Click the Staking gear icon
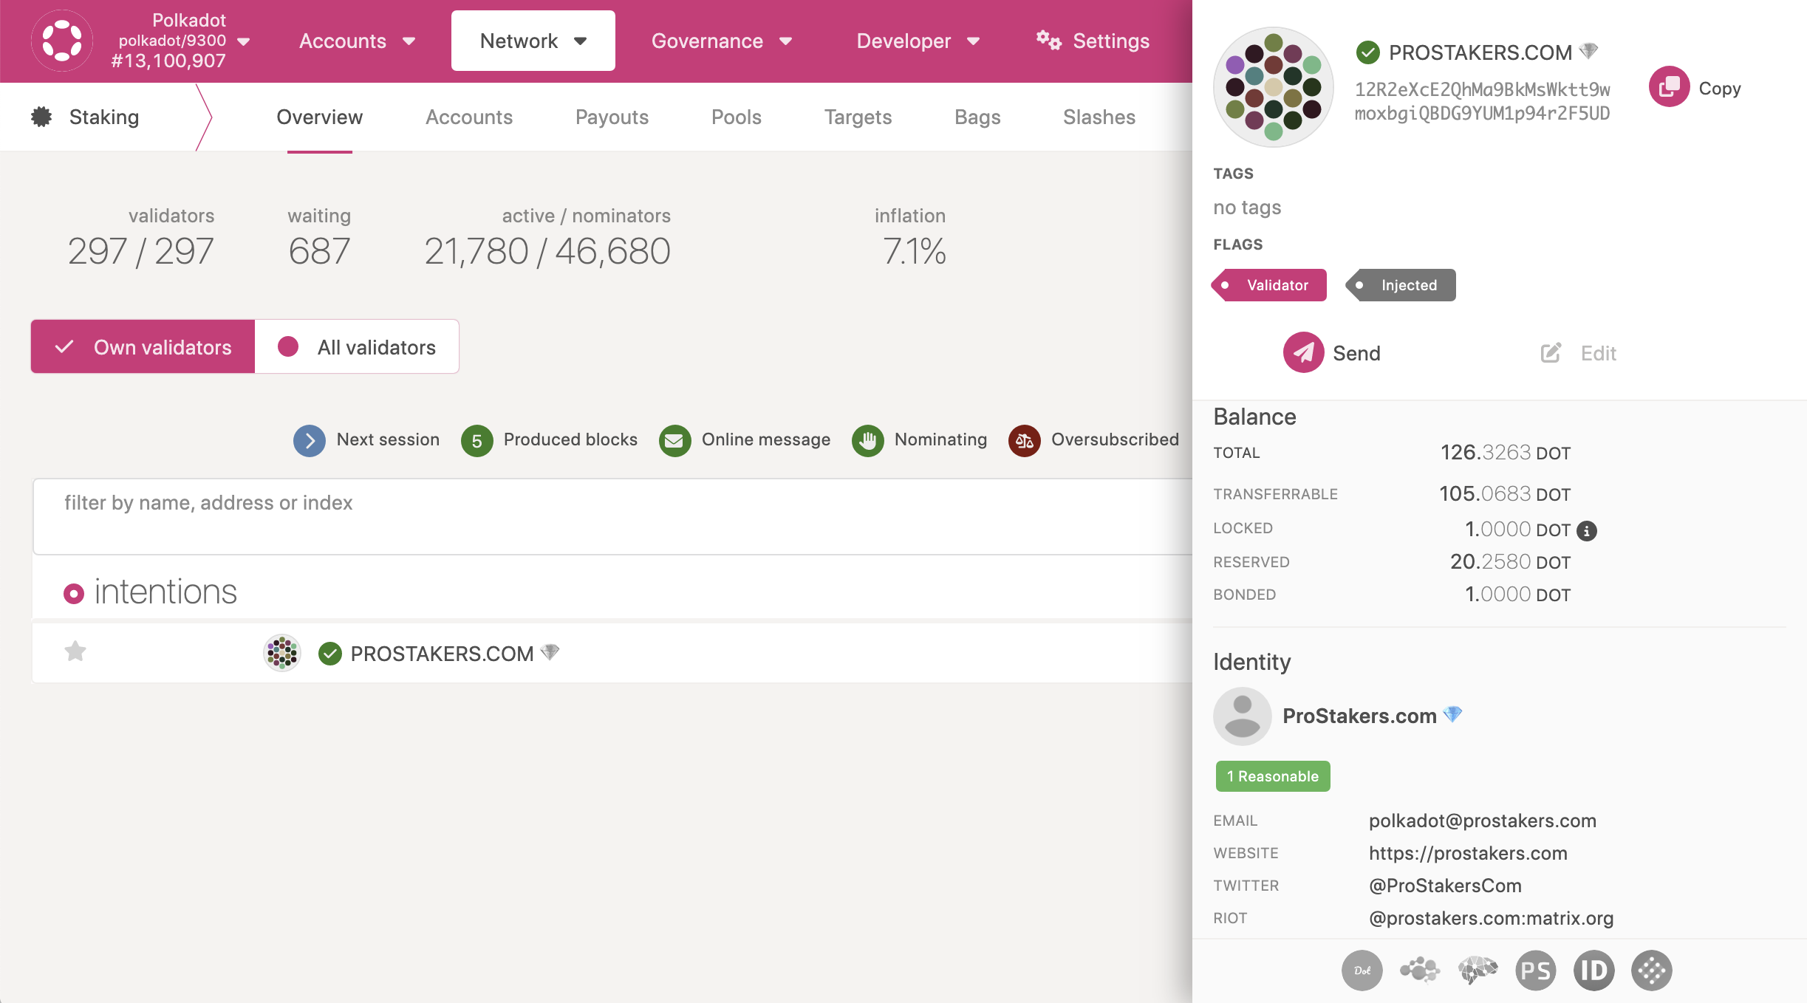1807x1003 pixels. 41,117
